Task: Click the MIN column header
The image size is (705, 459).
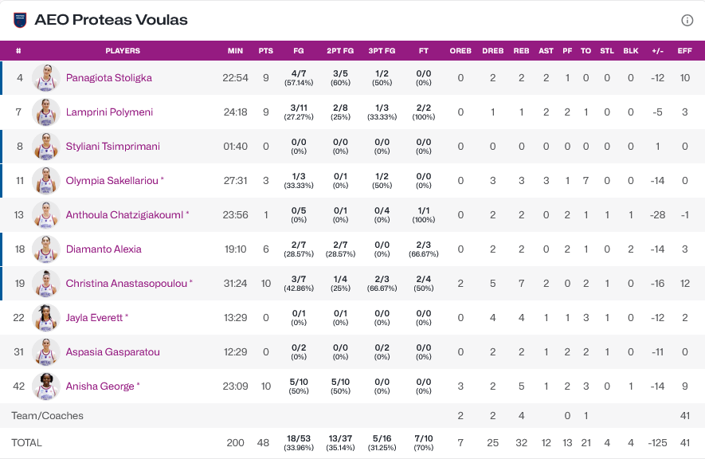Action: coord(235,51)
